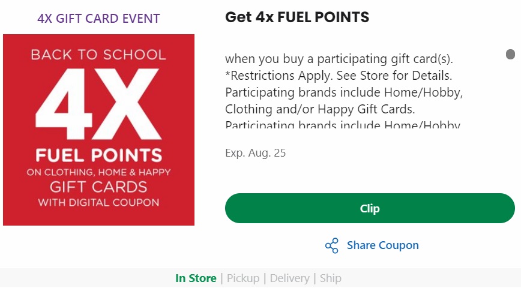Choose the Ship option
The image size is (521, 288).
coord(331,278)
